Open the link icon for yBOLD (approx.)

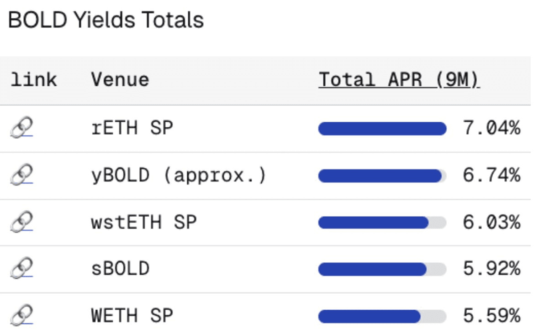pyautogui.click(x=21, y=176)
